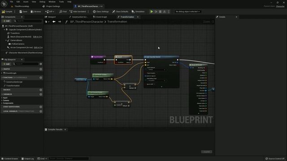Image resolution: width=287 pixels, height=161 pixels.
Task: Click the Stop simulation button
Action: coord(160,12)
